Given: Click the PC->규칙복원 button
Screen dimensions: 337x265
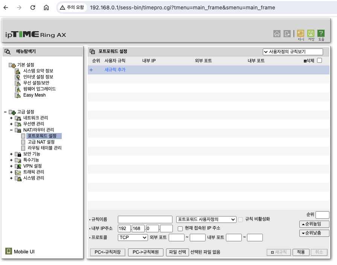Looking at the screenshot, I should [145, 252].
